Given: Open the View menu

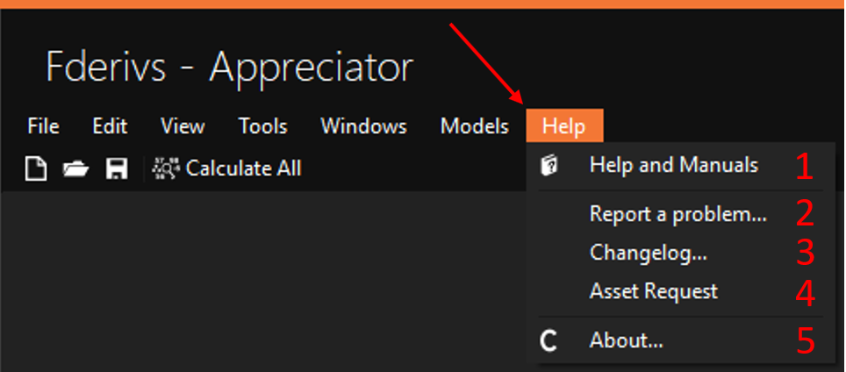Looking at the screenshot, I should 183,126.
